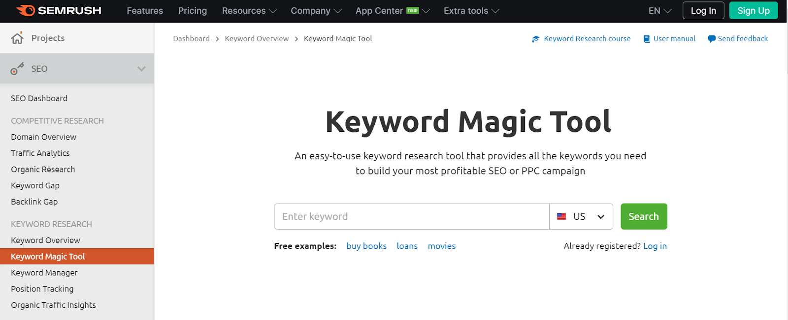Viewport: 788px width, 320px height.
Task: Open Organic Research
Action: point(43,170)
